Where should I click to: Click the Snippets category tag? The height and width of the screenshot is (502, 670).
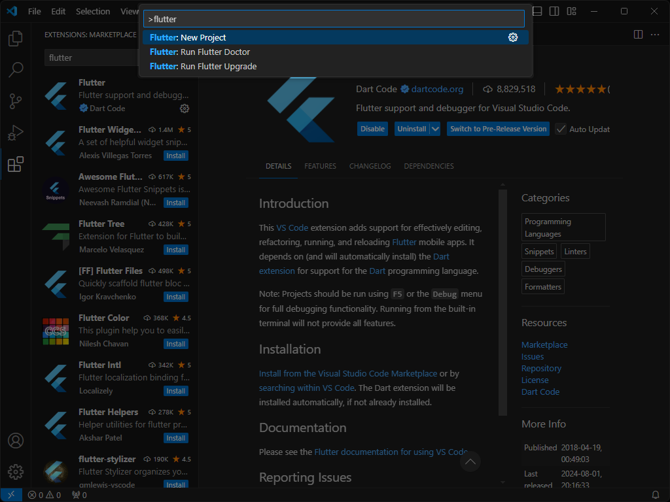[539, 252]
